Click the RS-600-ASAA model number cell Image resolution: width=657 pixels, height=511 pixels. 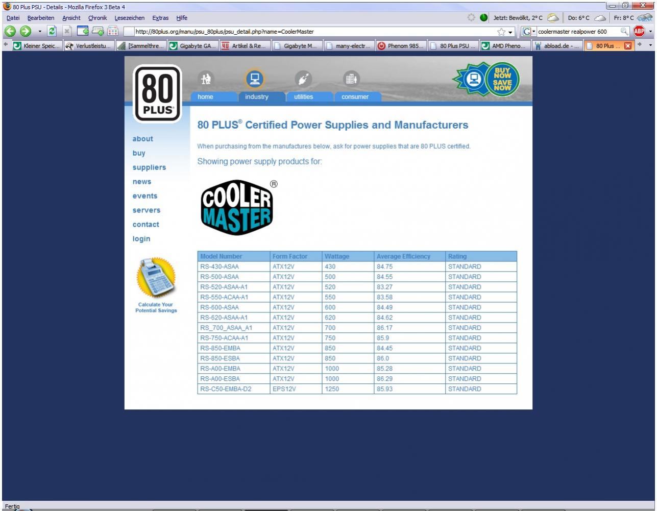234,307
